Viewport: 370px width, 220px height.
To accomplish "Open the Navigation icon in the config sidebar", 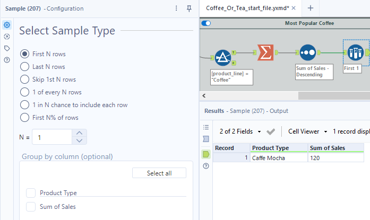I will tap(7, 37).
